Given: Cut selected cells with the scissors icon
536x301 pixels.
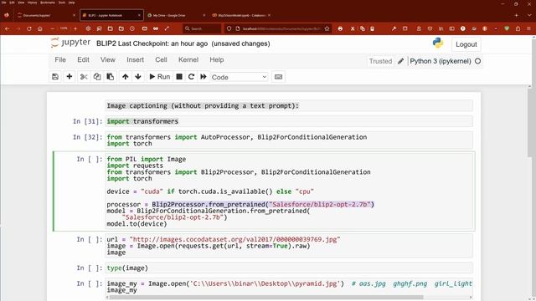Looking at the screenshot, I should point(84,77).
